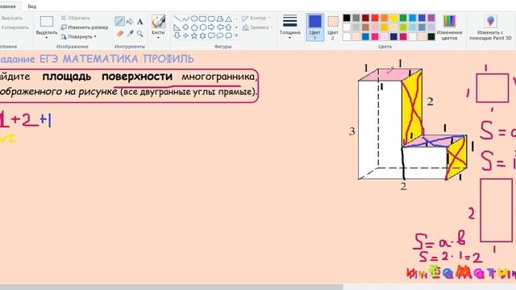Image resolution: width=516 pixels, height=290 pixels.
Task: Choose the straight line shape
Action: point(177,19)
